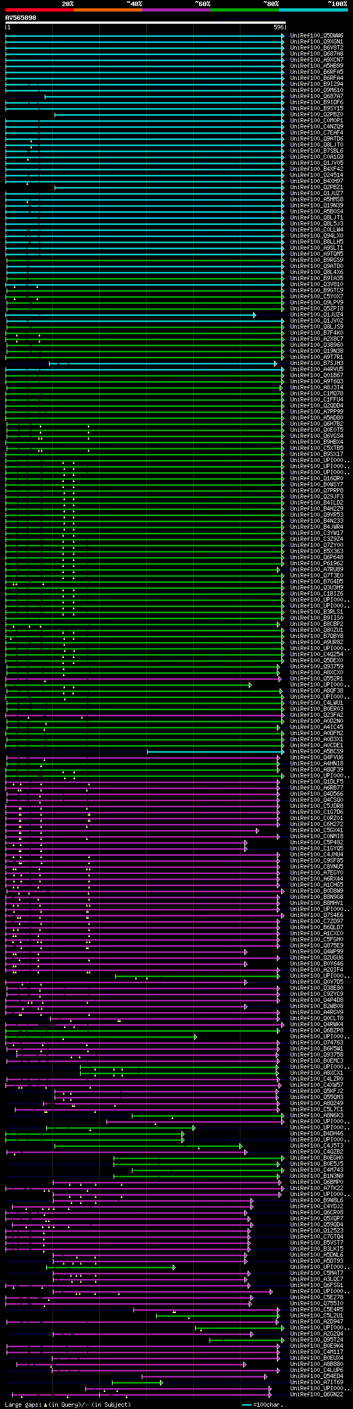Open UniRef100_A5HB99 hit
The width and height of the screenshot is (353, 1409).
317,66
